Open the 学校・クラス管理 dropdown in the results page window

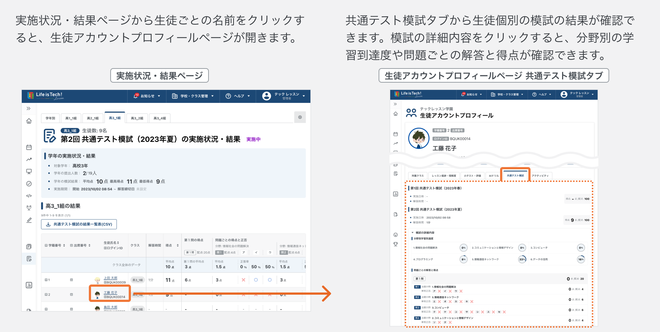pyautogui.click(x=193, y=96)
